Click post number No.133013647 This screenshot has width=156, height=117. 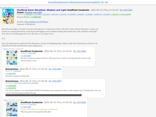pyautogui.click(x=126, y=10)
